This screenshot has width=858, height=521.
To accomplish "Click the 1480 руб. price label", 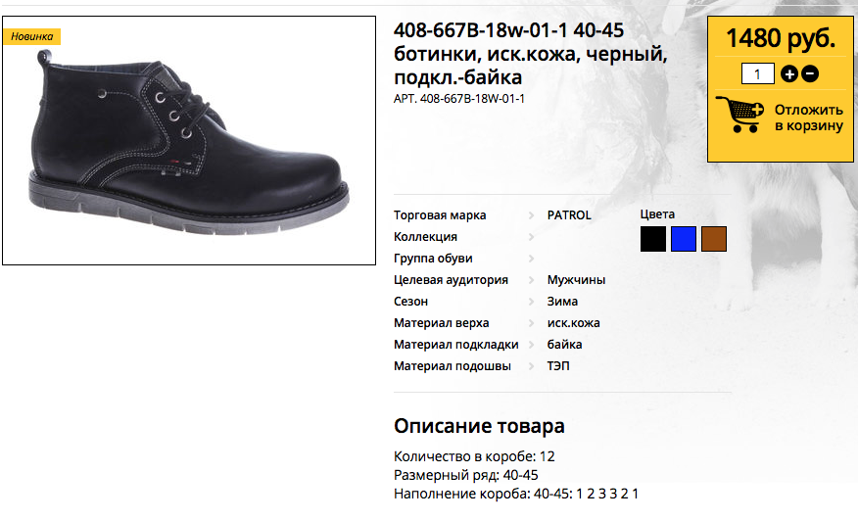I will [x=781, y=39].
